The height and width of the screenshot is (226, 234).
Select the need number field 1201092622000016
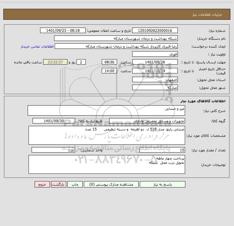[x=155, y=30]
